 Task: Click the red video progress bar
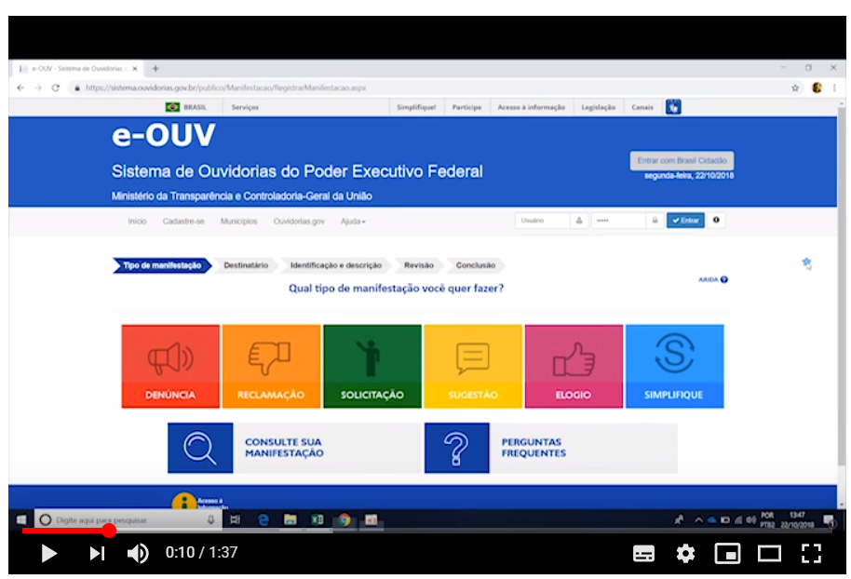pyautogui.click(x=65, y=531)
